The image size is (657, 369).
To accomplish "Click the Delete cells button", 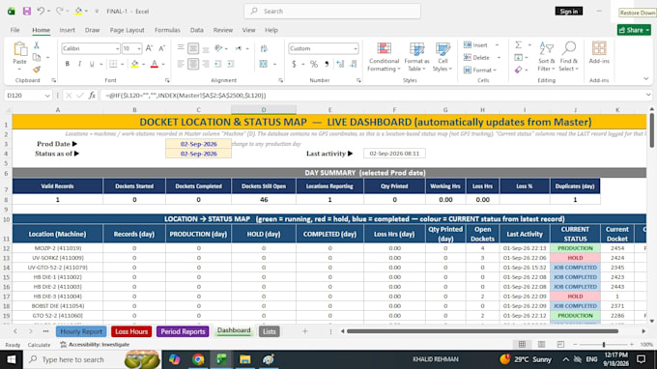I will [477, 58].
